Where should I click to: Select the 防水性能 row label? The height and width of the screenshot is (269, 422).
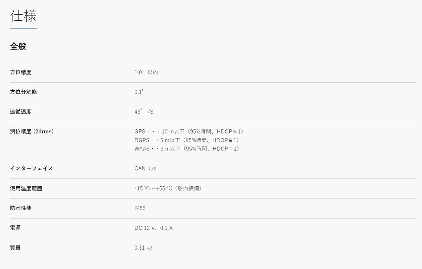point(21,208)
